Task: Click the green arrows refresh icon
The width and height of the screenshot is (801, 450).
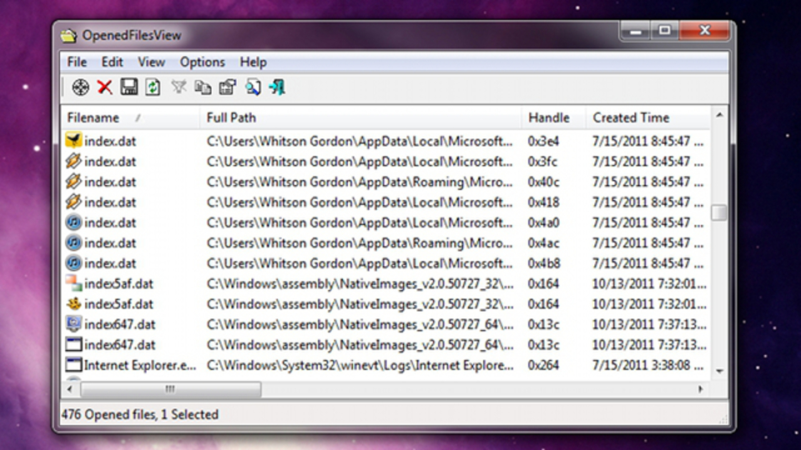Action: point(153,87)
